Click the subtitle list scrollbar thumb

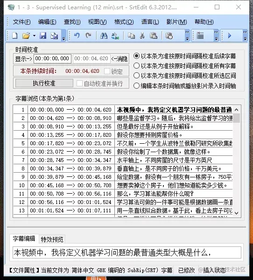point(237,118)
